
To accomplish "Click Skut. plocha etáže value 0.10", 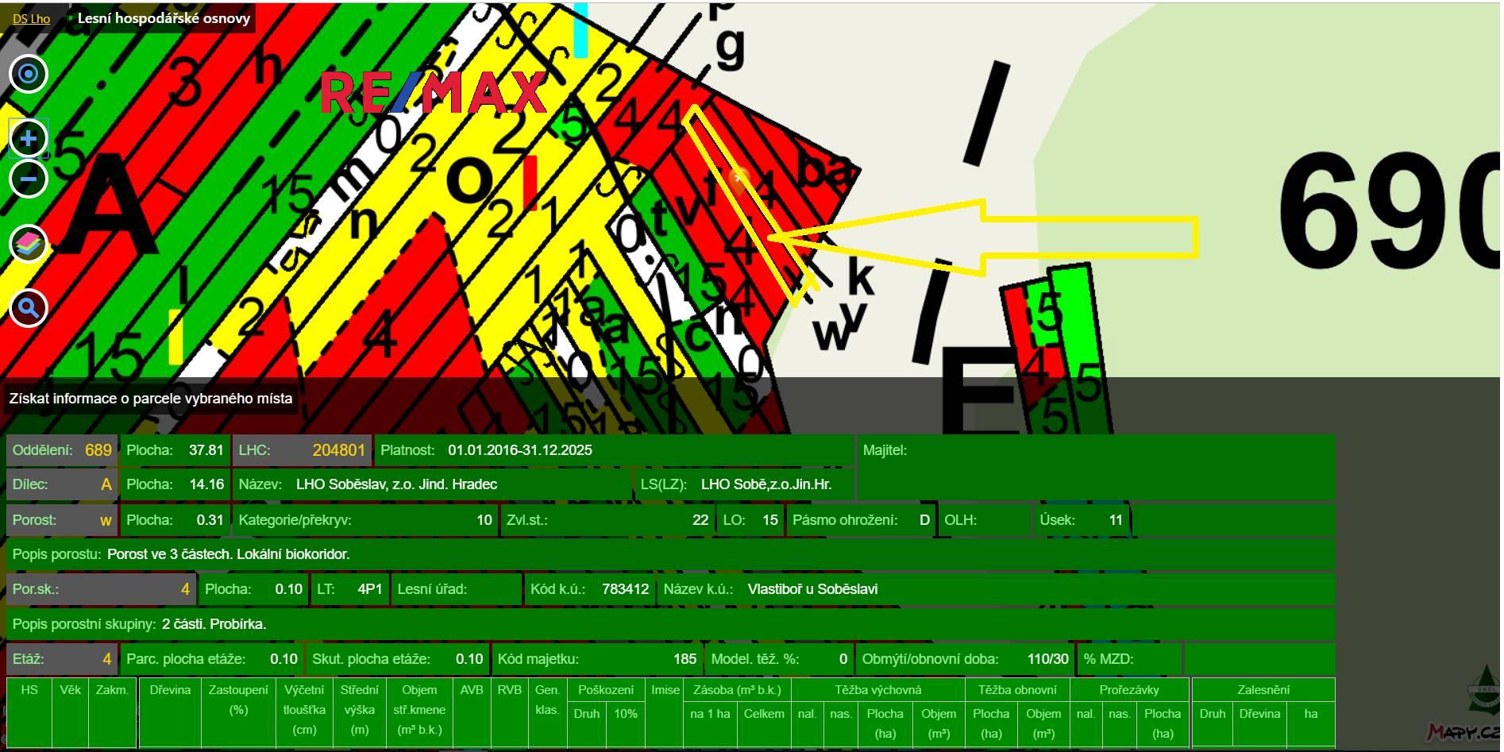I will click(469, 659).
